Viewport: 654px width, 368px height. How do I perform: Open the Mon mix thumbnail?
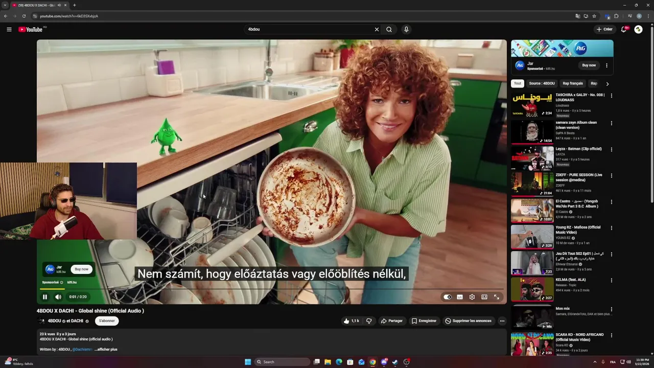[x=532, y=317]
